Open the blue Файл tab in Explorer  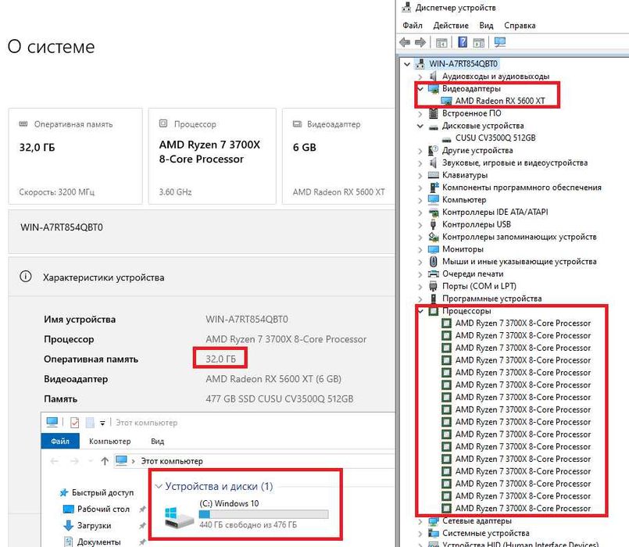click(60, 441)
